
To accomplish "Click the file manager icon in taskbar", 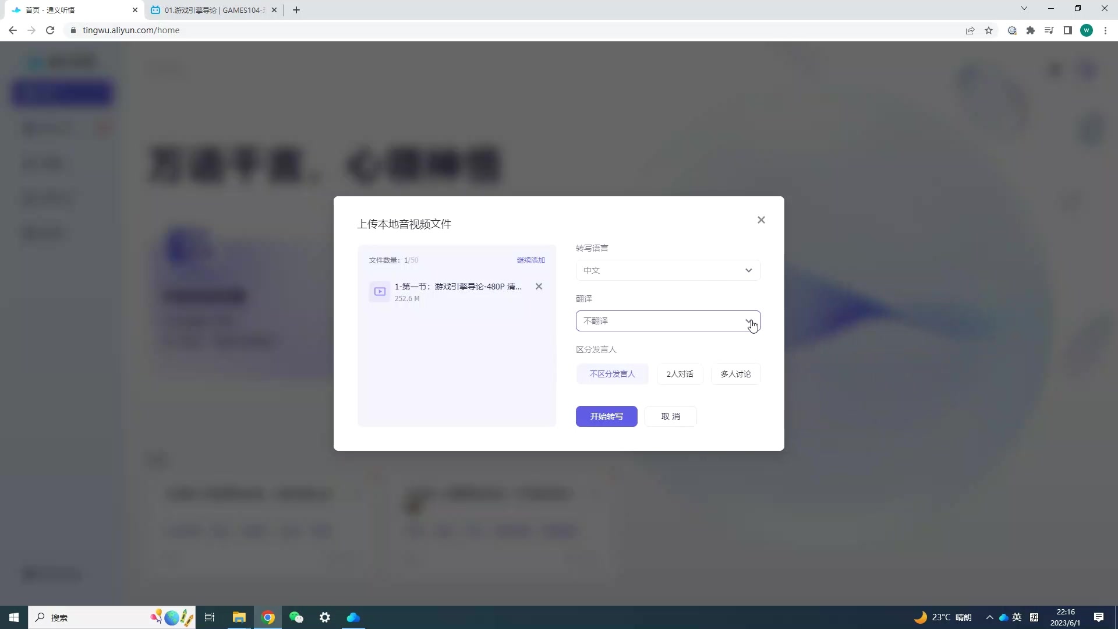I will (x=239, y=617).
